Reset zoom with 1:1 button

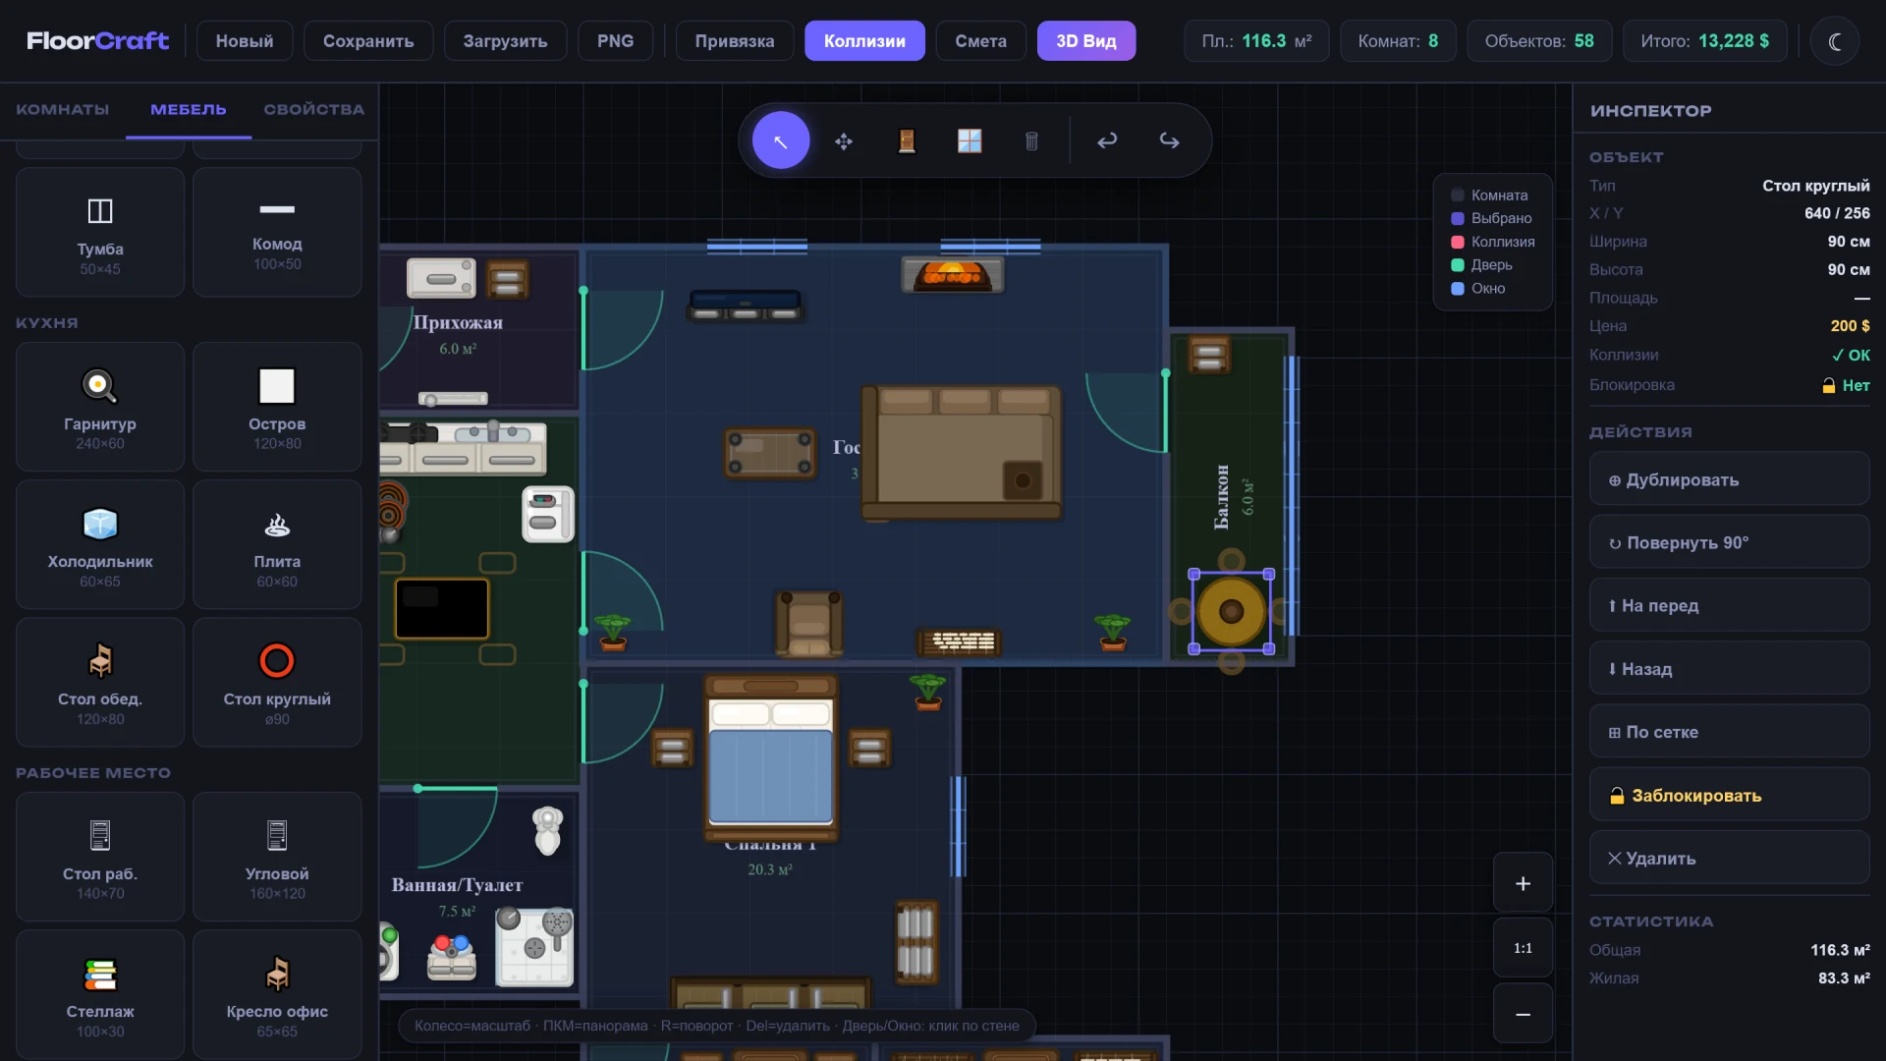1523,948
